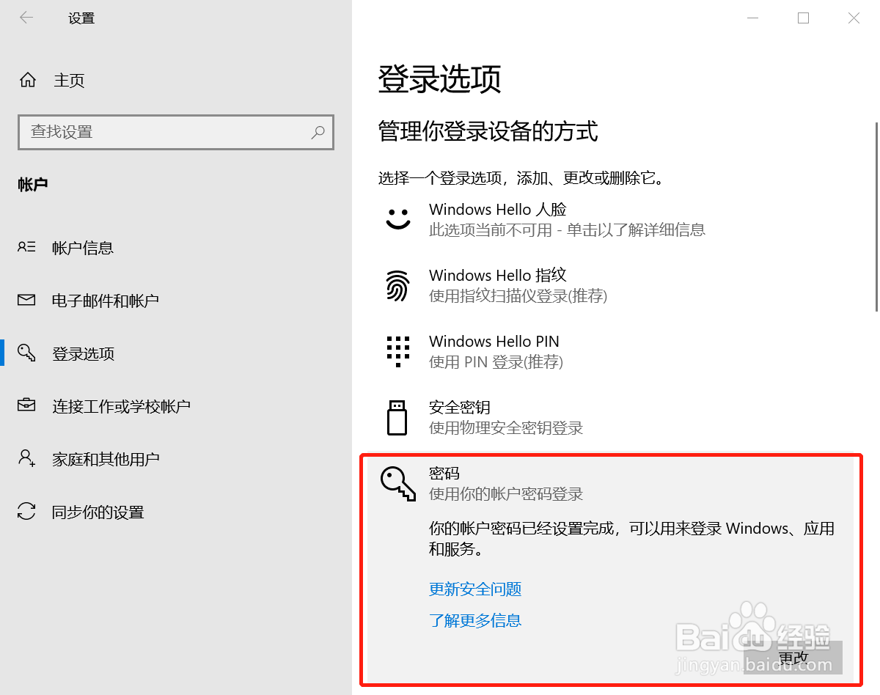
Task: Click 此选项当前不可用 details text
Action: click(x=567, y=230)
